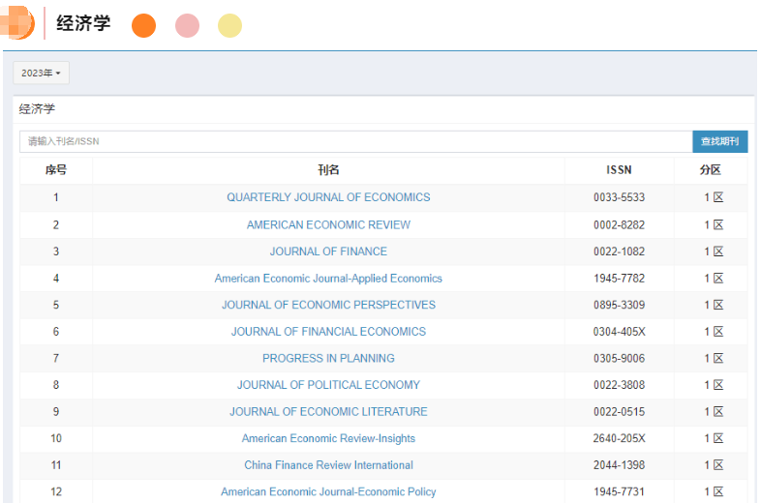
Task: Select American Economic Journal-Economic Policy link
Action: (x=328, y=491)
